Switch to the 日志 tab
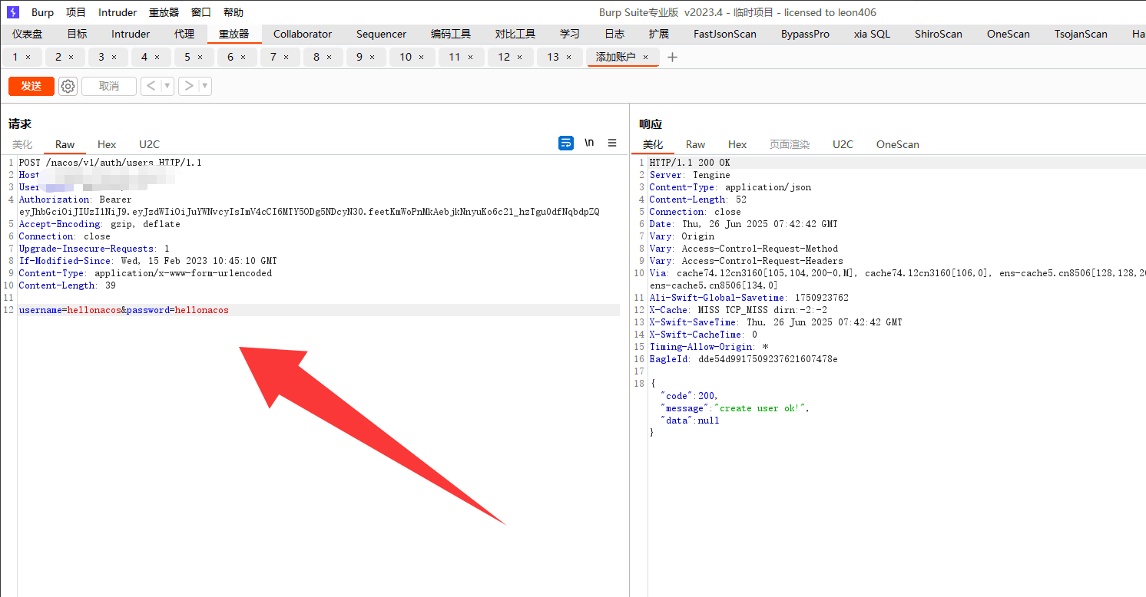Screen dimensions: 1146x597 pos(614,34)
